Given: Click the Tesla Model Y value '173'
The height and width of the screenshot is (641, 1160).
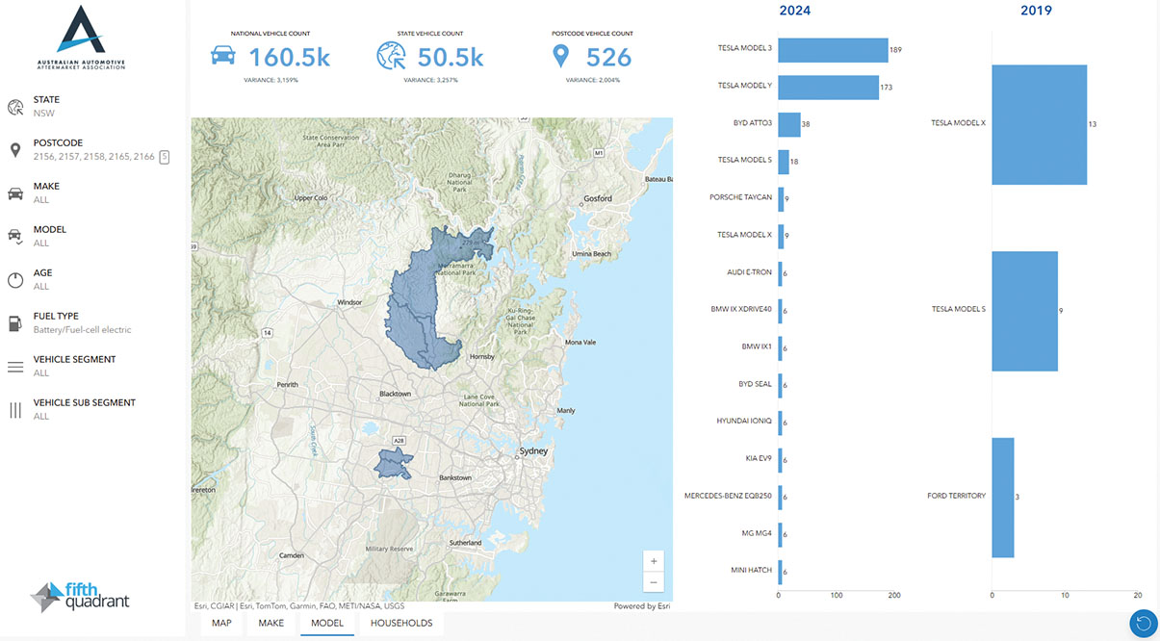Looking at the screenshot, I should tap(887, 88).
